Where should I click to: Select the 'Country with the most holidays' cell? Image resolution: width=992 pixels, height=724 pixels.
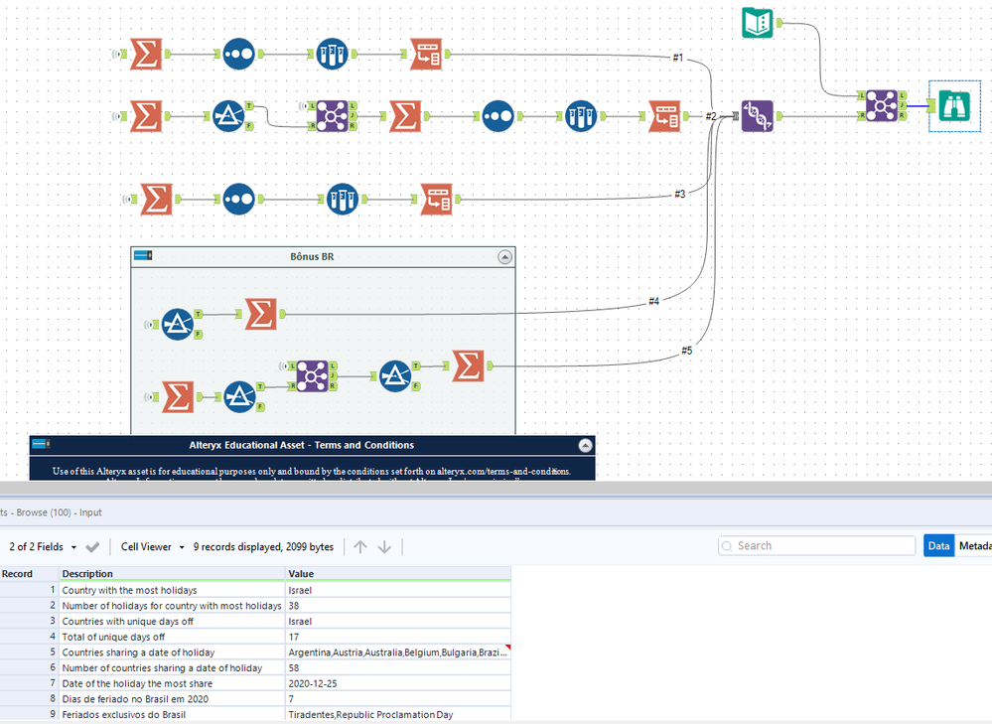click(x=173, y=590)
